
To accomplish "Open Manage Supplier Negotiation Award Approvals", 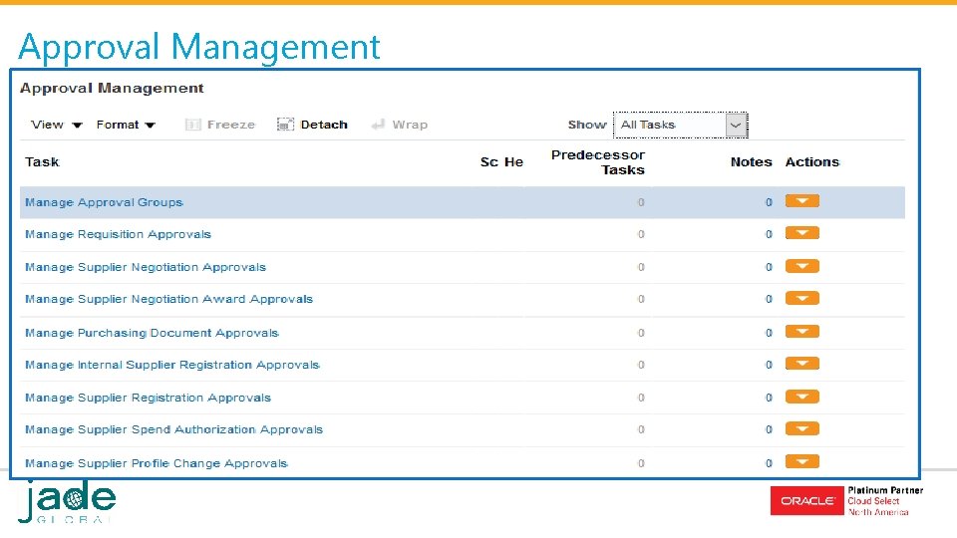I will point(168,299).
